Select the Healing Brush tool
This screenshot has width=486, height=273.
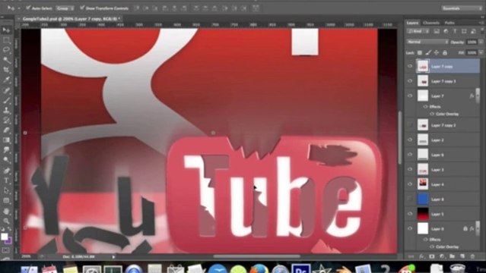pyautogui.click(x=6, y=90)
